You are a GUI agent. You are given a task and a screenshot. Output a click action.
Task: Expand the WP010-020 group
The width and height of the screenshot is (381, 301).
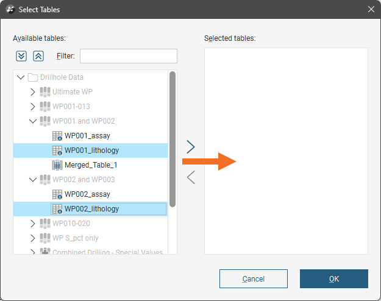(x=33, y=224)
